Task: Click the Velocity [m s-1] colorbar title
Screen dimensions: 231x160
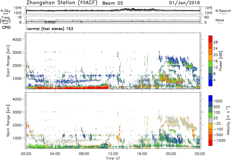Action: [x=228, y=120]
